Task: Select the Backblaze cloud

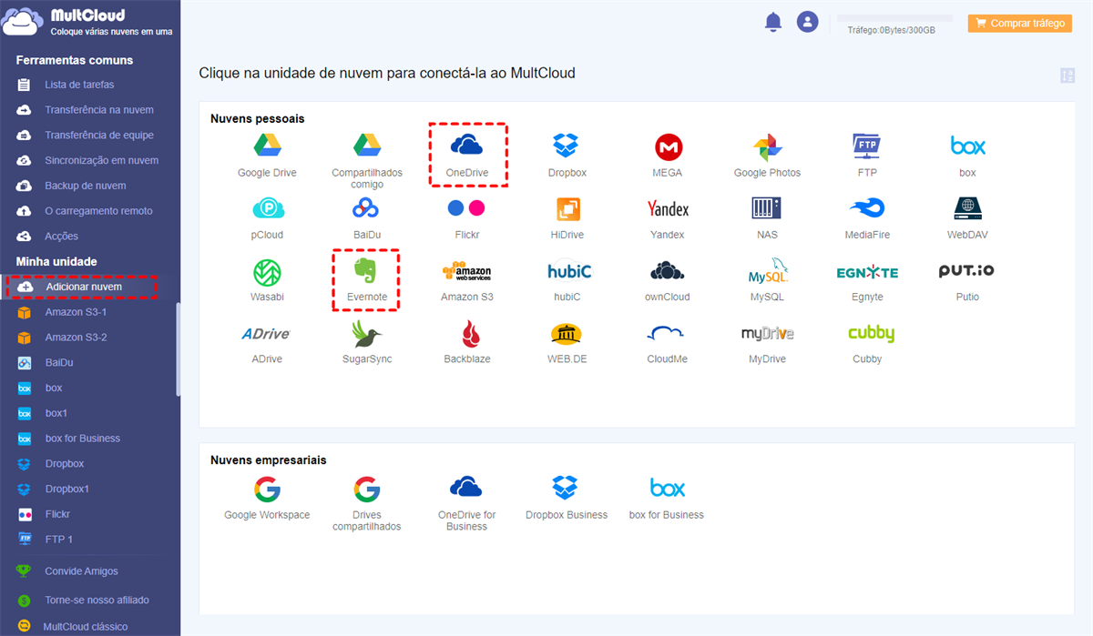Action: (x=467, y=342)
